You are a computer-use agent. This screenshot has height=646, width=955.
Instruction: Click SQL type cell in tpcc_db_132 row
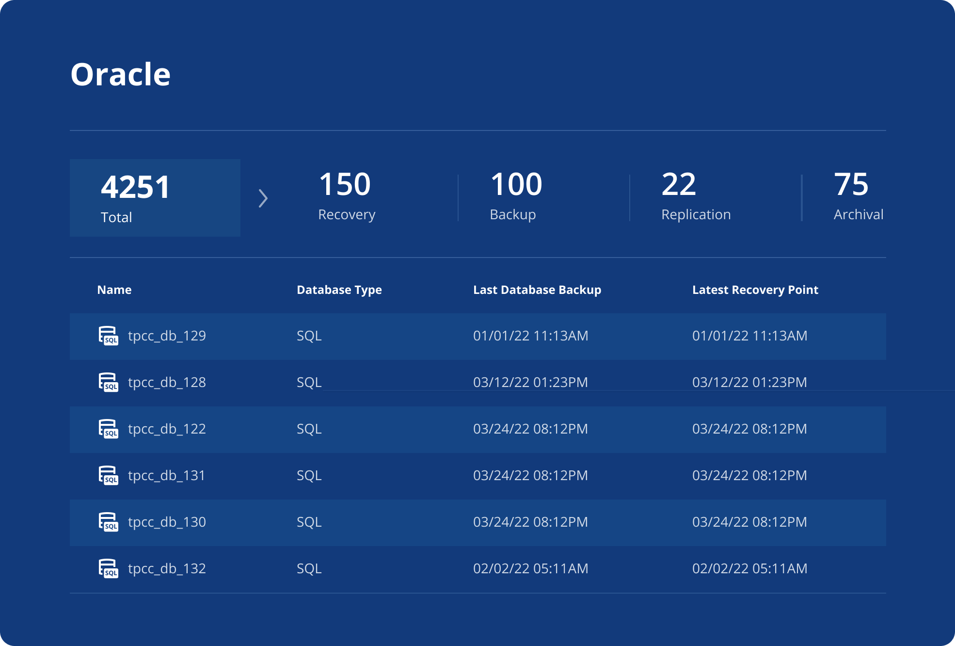tap(309, 568)
